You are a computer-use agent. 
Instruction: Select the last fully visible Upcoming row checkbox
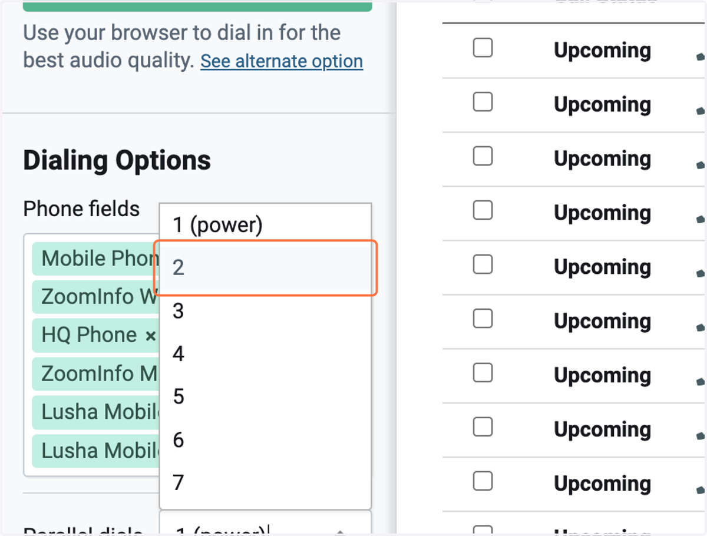[483, 481]
